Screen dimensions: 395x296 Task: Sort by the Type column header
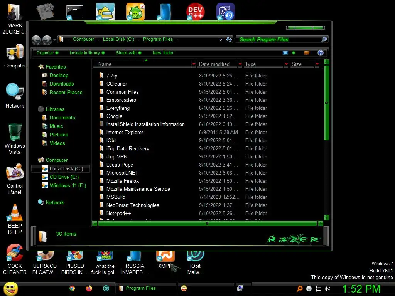click(263, 64)
